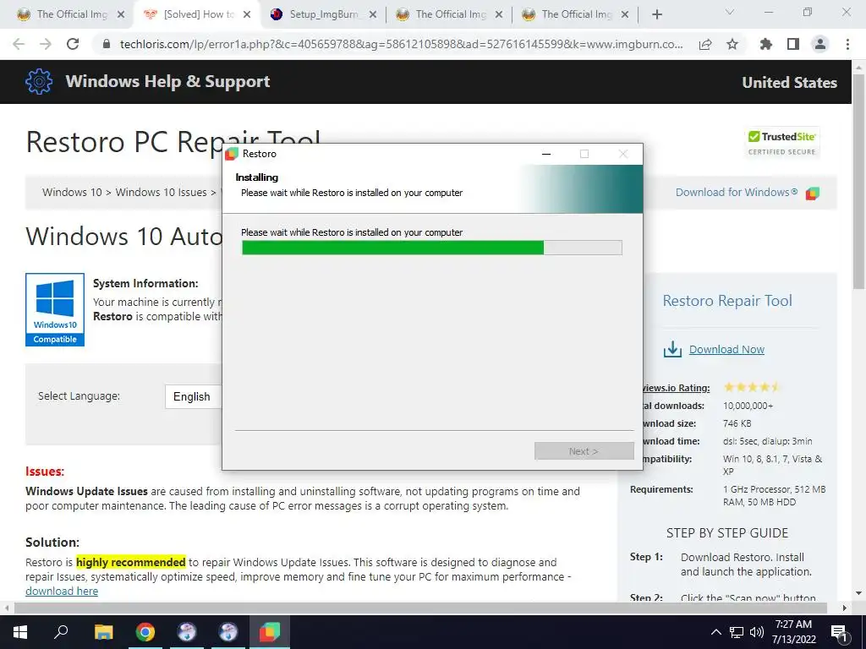The height and width of the screenshot is (649, 866).
Task: Minimize the Restoro installer window
Action: pyautogui.click(x=546, y=154)
